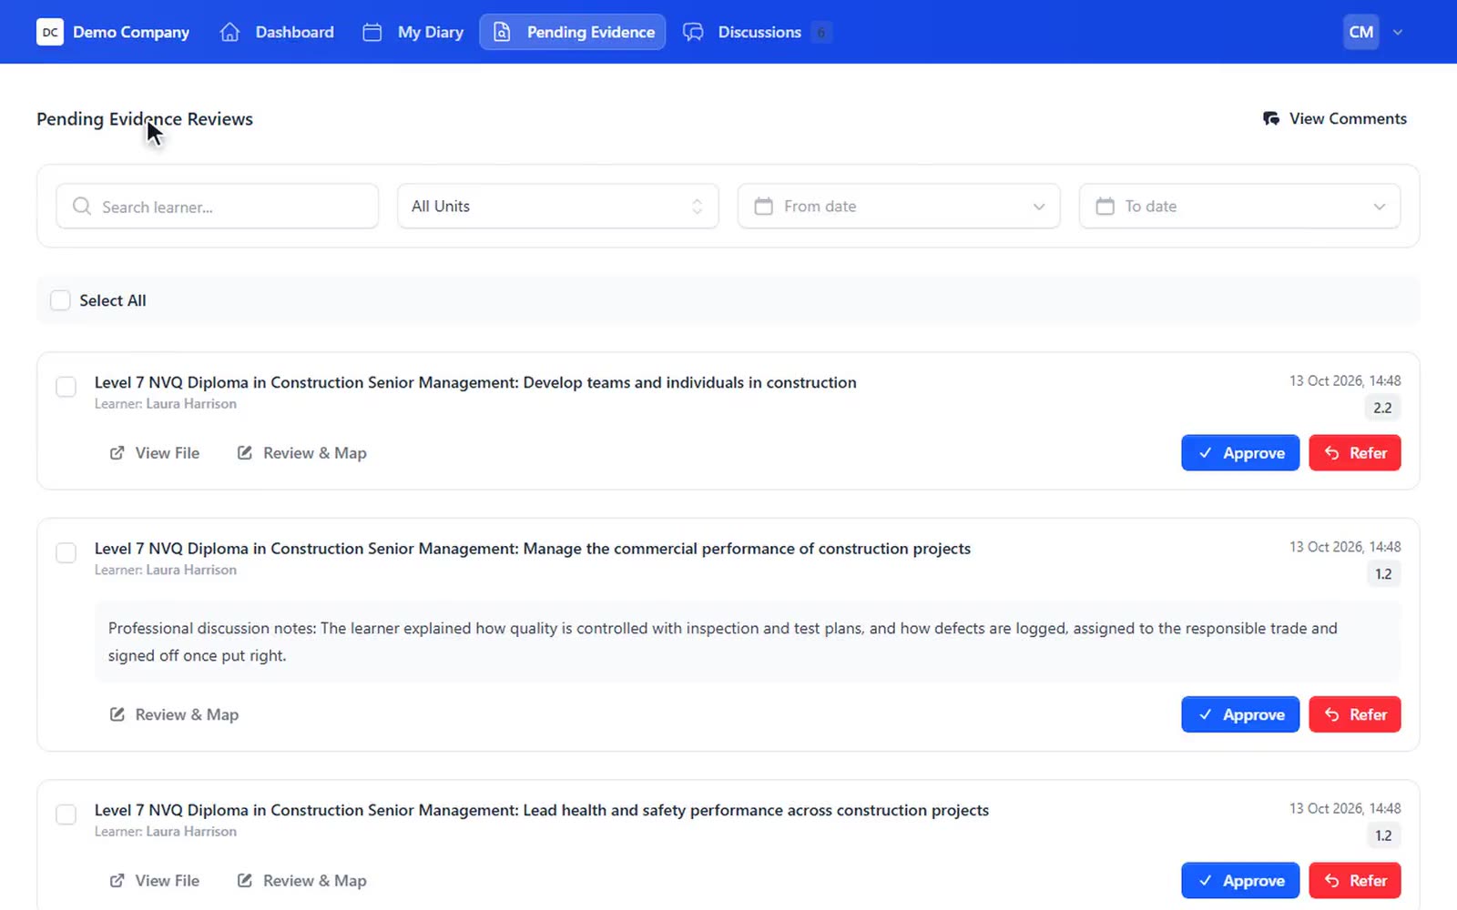Approve the Manage commercial performance evidence

(1240, 714)
